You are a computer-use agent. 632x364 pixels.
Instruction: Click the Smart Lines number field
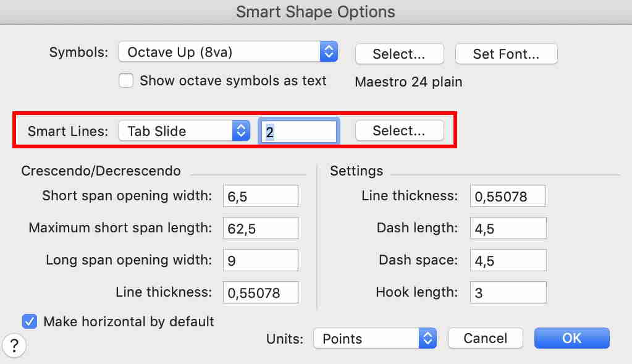point(299,132)
